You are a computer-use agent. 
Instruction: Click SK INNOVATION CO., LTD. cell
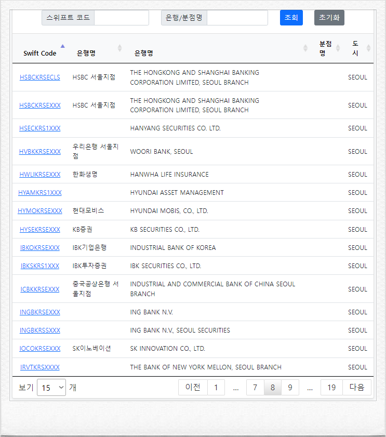click(167, 349)
